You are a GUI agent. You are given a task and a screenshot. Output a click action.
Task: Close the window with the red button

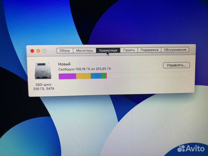coord(32,51)
